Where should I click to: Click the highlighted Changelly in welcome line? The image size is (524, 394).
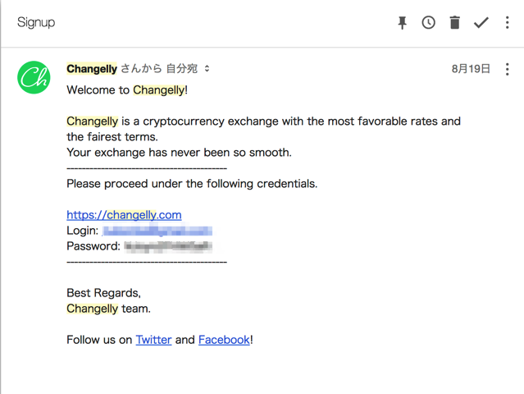(159, 90)
